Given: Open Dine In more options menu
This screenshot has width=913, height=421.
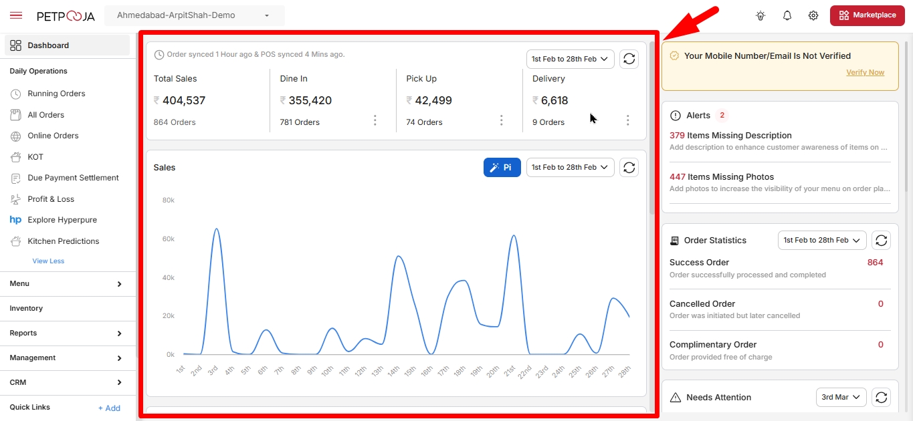Looking at the screenshot, I should coord(375,120).
